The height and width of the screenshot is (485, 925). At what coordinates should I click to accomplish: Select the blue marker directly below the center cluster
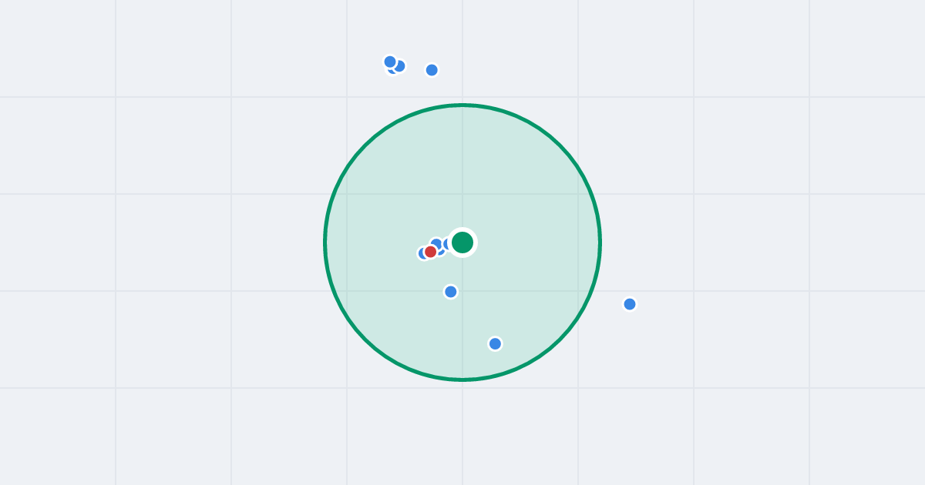coord(451,292)
